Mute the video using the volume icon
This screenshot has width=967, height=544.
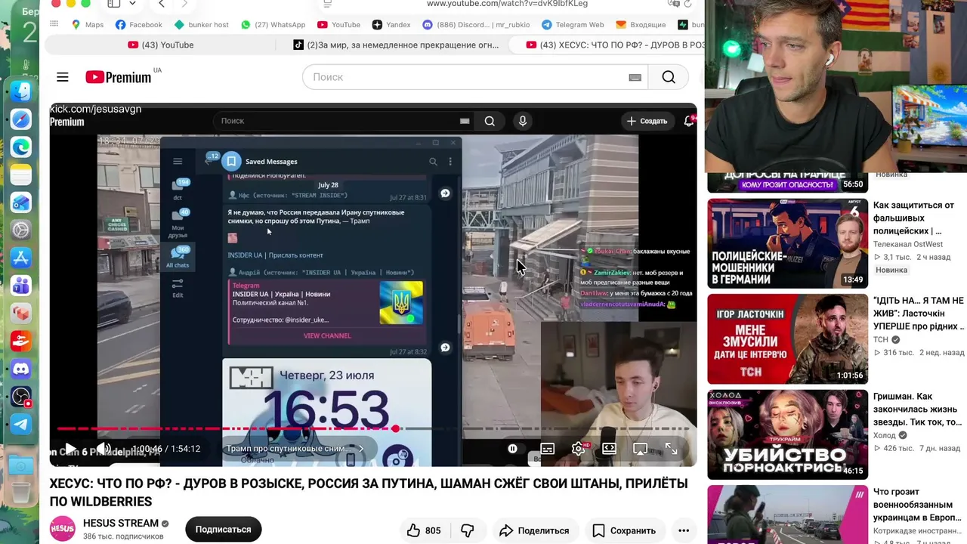(104, 449)
